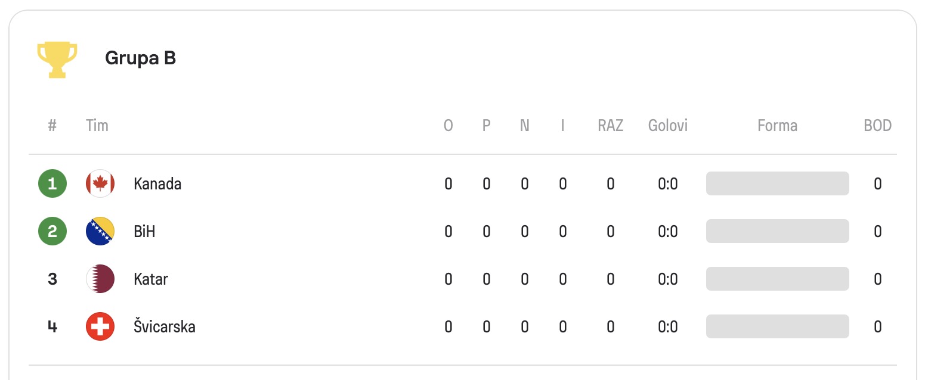Click Švicarska's form bar

777,326
